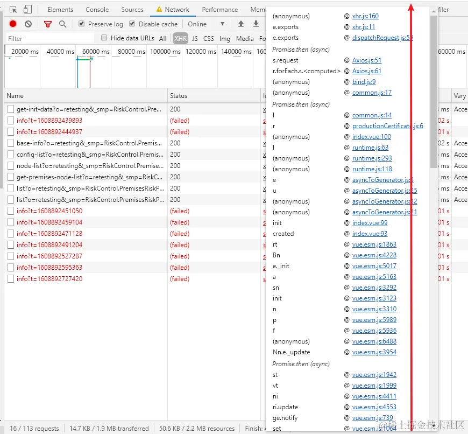The image size is (468, 434).
Task: Open the Online throttling dropdown
Action: pos(205,24)
